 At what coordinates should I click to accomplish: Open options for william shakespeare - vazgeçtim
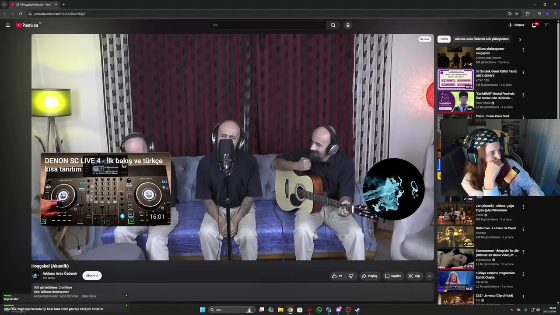click(523, 50)
